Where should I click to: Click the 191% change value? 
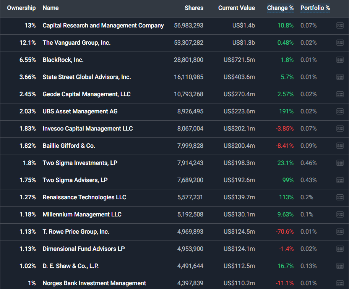coord(286,111)
